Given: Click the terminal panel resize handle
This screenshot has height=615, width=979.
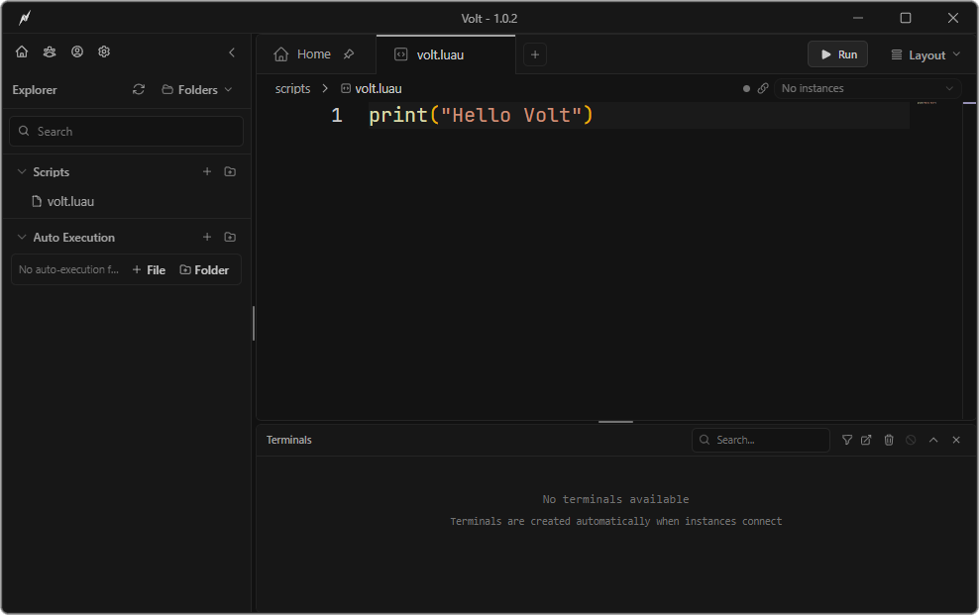Looking at the screenshot, I should pyautogui.click(x=615, y=422).
